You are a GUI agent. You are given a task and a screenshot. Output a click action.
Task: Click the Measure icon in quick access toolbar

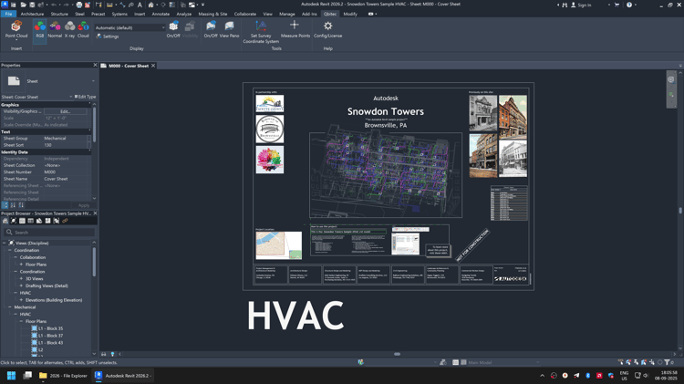[109, 5]
